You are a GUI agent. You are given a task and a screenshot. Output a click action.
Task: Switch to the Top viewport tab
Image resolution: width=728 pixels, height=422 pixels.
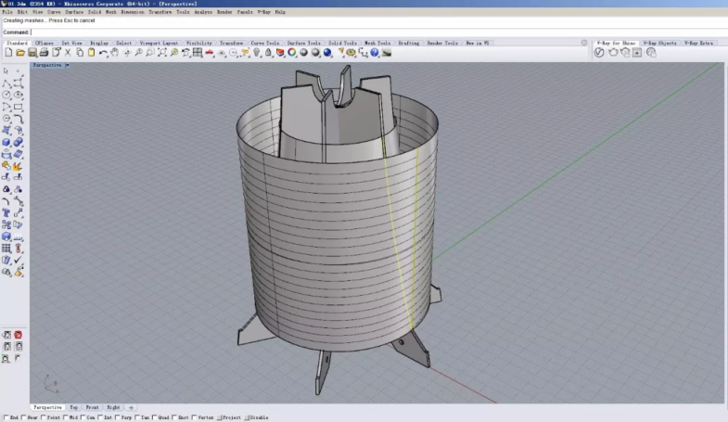(74, 407)
